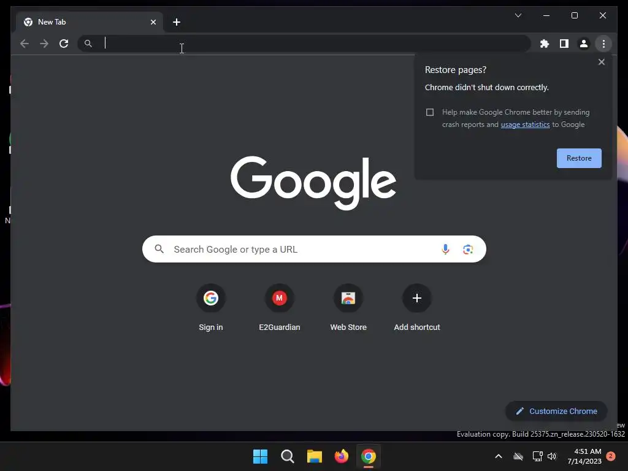Open the tab search chevron
The image size is (628, 471).
tap(518, 15)
